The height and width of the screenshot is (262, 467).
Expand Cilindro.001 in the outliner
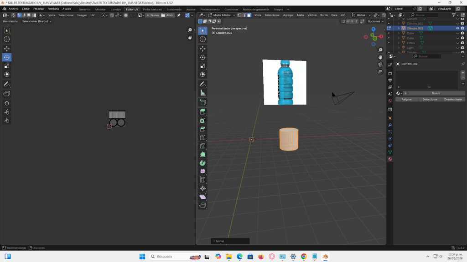[x=399, y=23]
